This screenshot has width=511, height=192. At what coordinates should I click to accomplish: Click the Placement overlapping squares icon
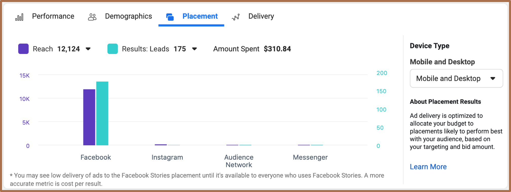coord(170,17)
